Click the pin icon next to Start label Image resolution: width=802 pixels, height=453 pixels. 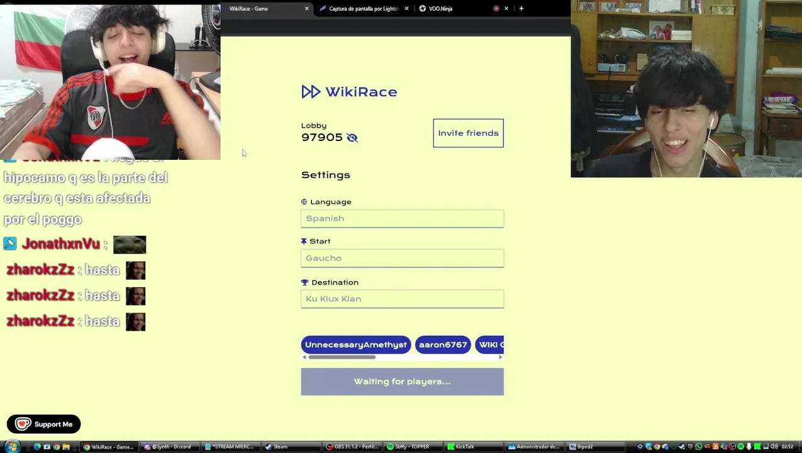(x=304, y=242)
